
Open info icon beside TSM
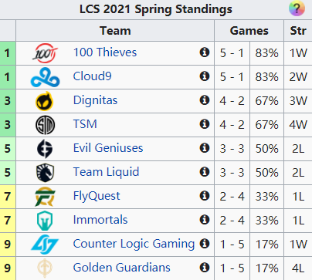[x=205, y=124]
